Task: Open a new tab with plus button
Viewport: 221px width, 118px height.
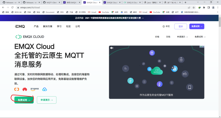Action: 185,2
